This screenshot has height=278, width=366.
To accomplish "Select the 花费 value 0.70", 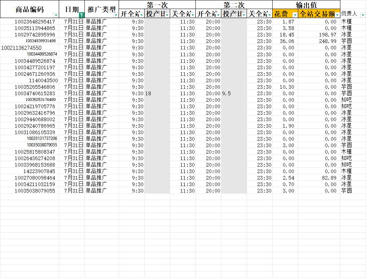I will point(288,184).
